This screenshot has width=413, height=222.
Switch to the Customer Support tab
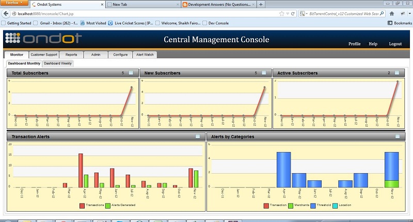(x=44, y=55)
